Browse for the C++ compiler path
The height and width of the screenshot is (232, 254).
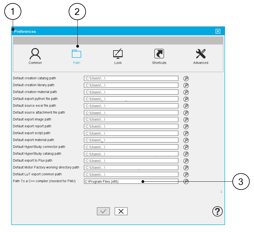point(186,181)
